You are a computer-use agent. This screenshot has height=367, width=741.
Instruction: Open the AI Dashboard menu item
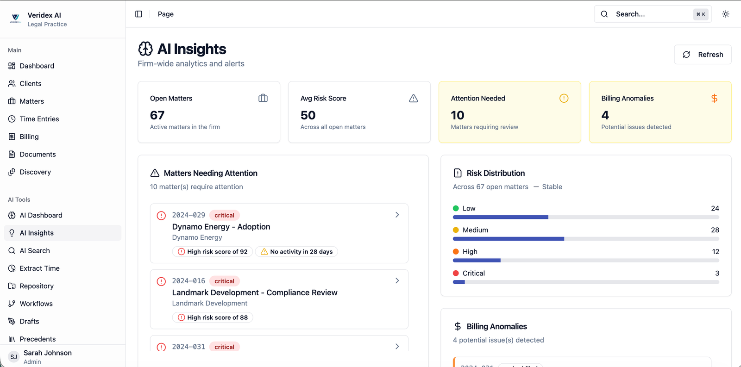41,215
